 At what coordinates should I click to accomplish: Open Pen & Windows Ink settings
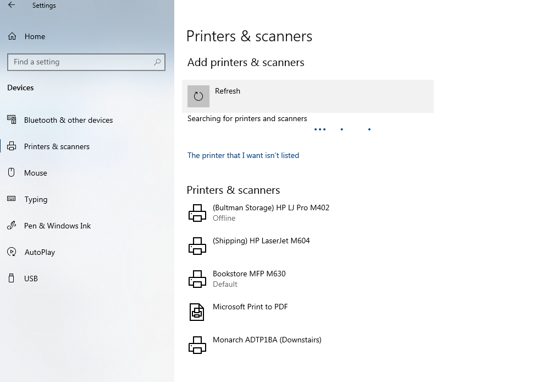click(57, 226)
